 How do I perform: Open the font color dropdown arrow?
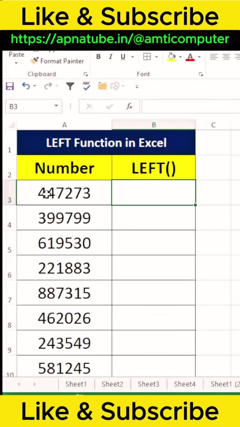(x=199, y=57)
